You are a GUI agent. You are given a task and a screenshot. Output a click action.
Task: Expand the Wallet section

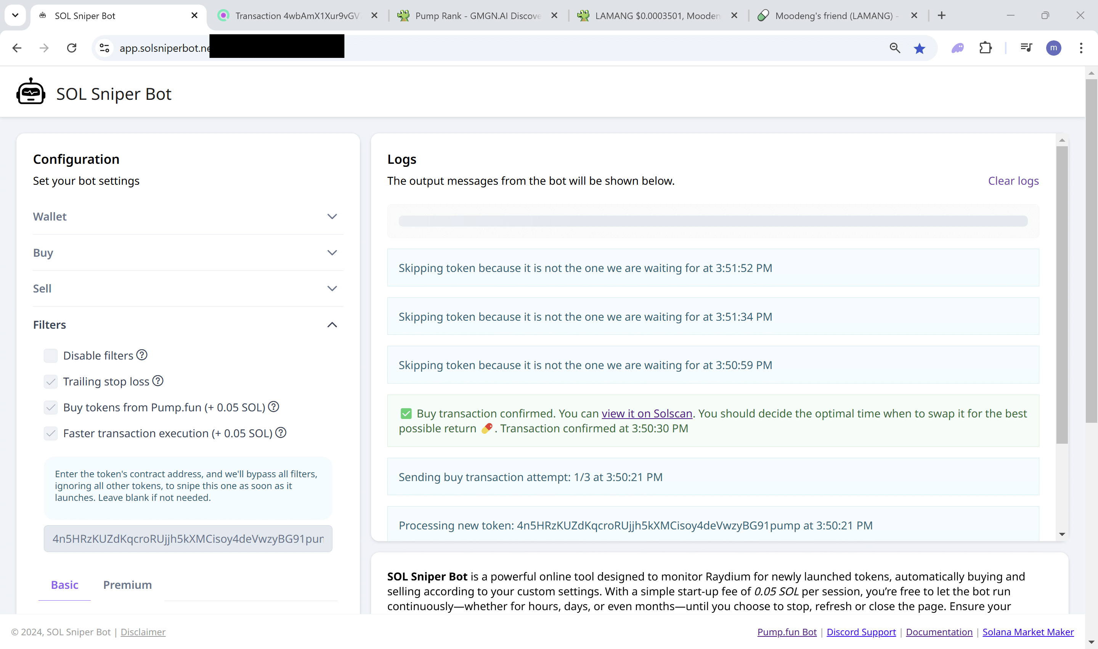[x=188, y=216]
